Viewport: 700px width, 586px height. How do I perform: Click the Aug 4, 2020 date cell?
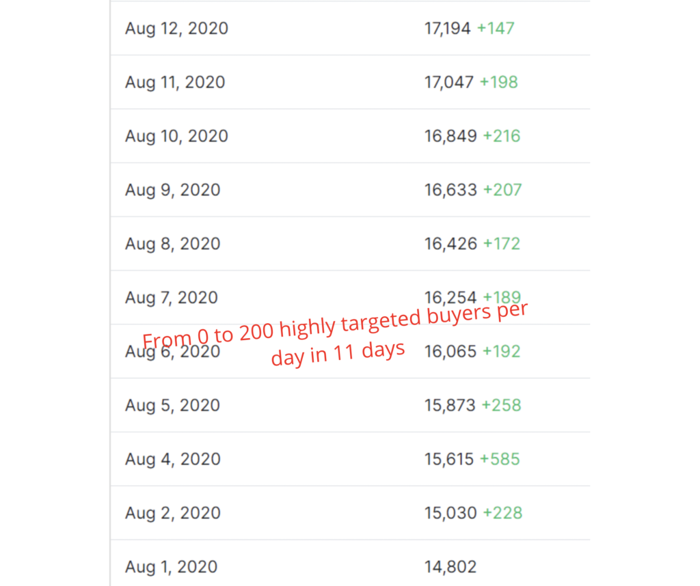tap(172, 460)
